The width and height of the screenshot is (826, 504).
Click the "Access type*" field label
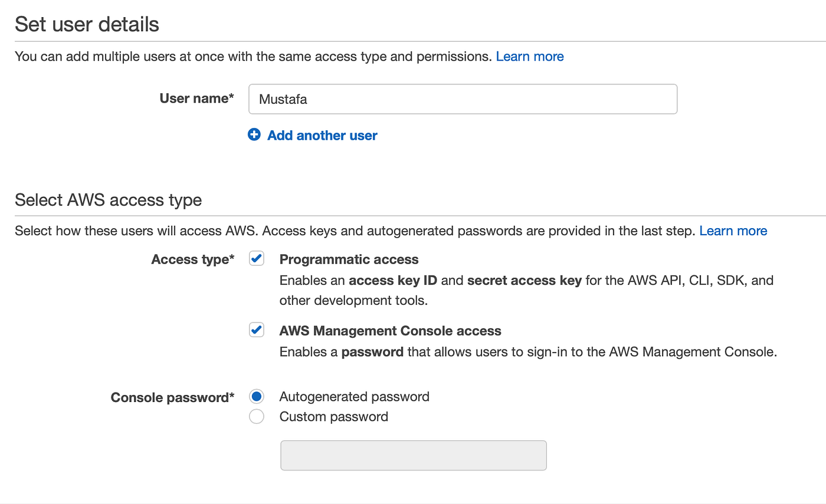pyautogui.click(x=192, y=259)
